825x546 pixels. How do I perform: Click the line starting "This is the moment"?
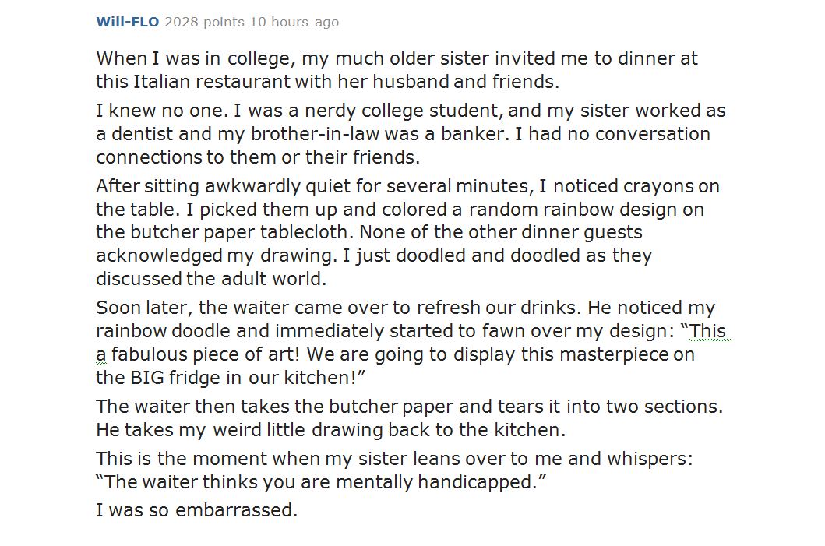point(394,459)
